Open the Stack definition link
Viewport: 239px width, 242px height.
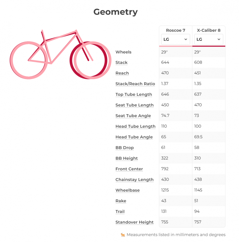coord(121,63)
